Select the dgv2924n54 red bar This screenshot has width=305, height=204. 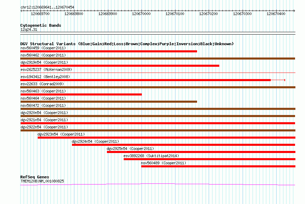point(183,145)
